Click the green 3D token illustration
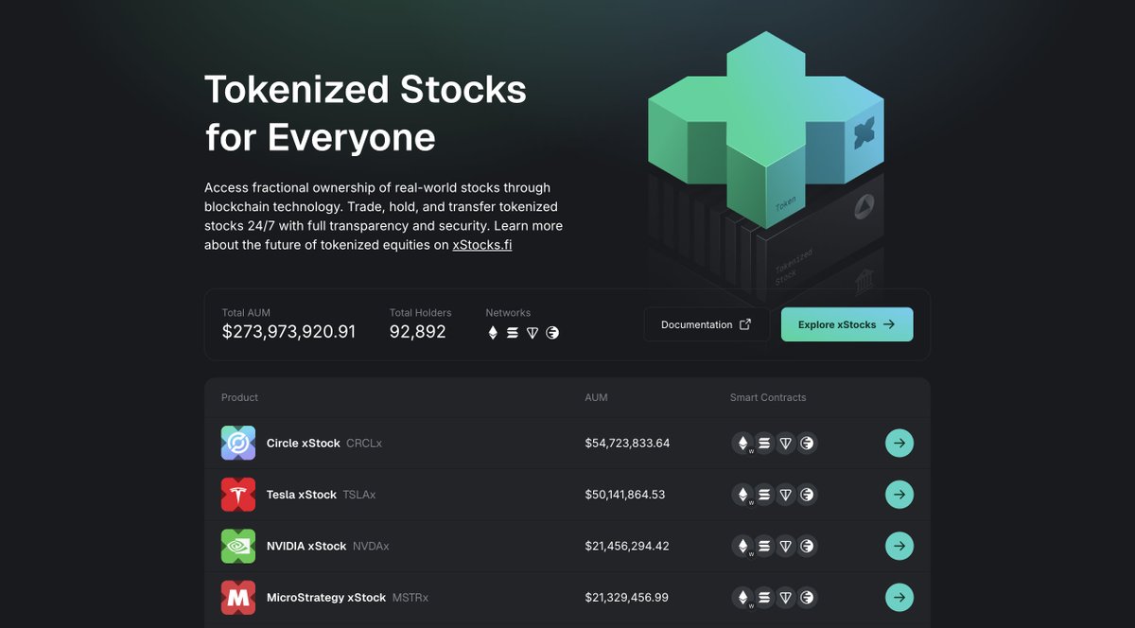 766,131
